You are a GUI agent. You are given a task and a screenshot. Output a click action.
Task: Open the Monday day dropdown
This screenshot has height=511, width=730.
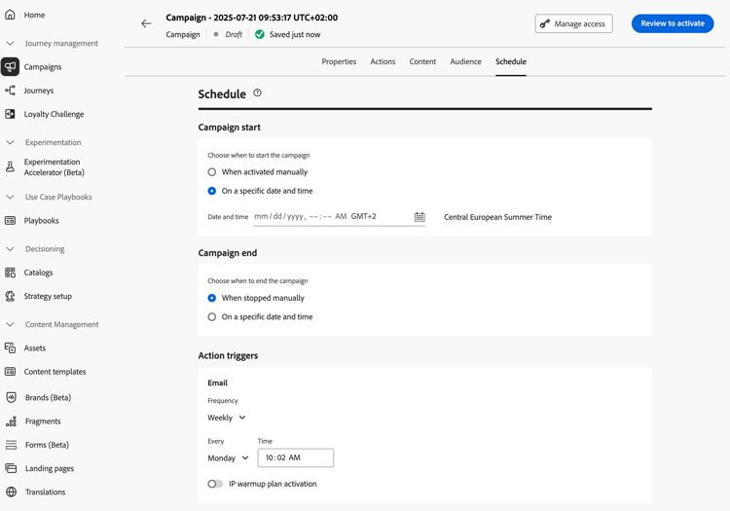[228, 457]
